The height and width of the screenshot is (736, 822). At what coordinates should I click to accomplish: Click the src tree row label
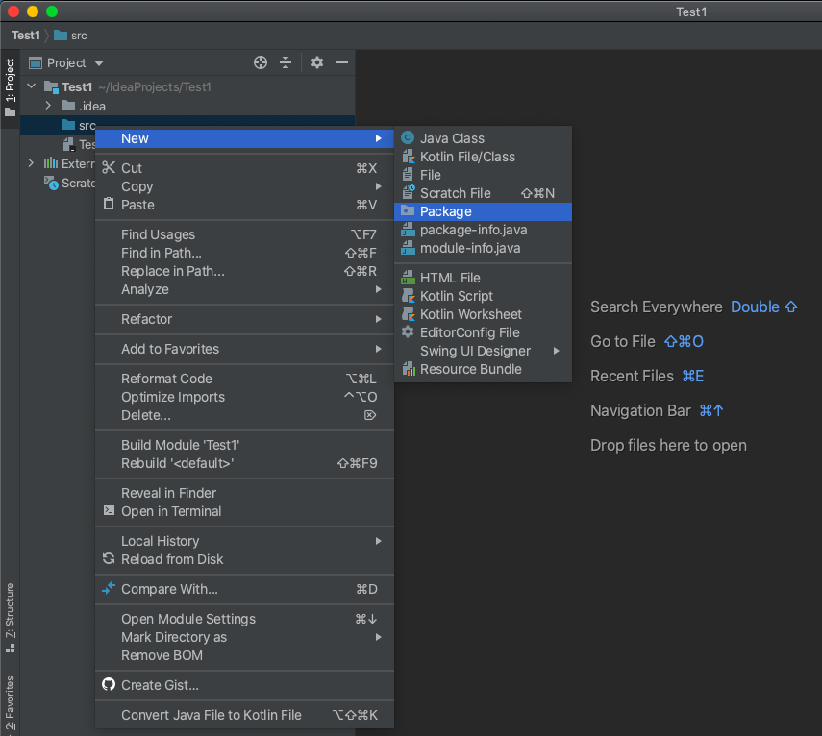pyautogui.click(x=87, y=125)
